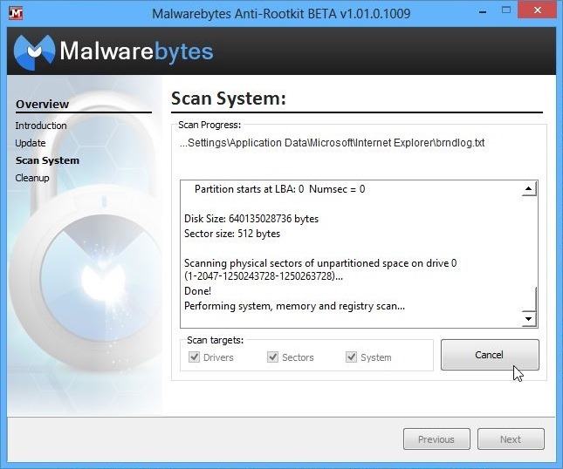Maximize the Anti-Rootkit window

tap(506, 10)
